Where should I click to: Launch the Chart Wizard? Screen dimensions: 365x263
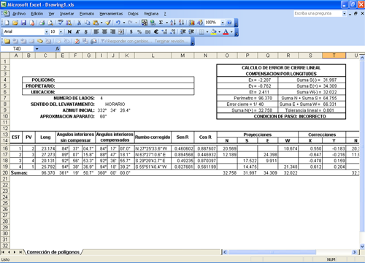[x=192, y=23]
